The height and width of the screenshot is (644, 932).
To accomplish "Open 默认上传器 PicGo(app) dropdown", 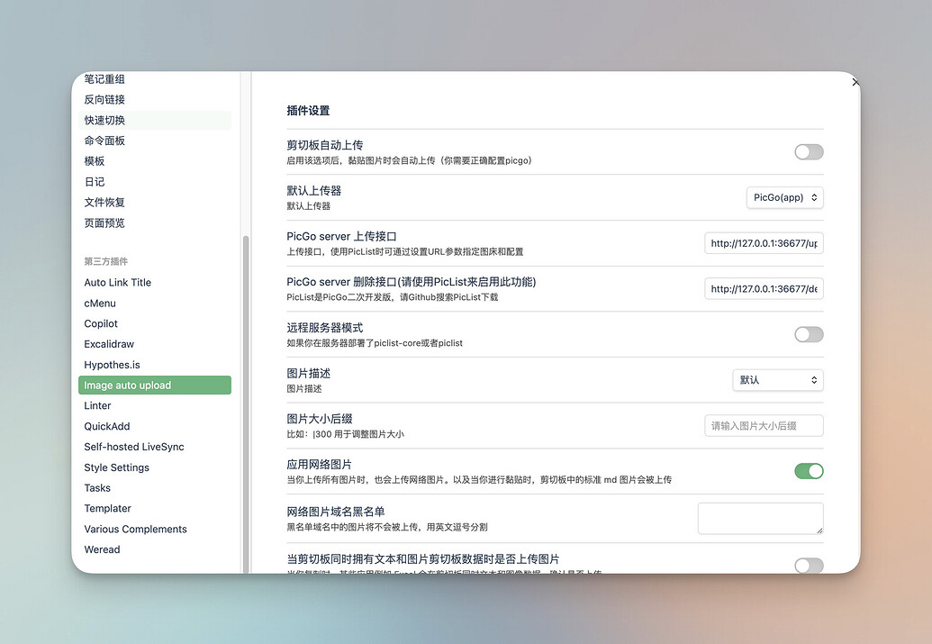I will click(784, 197).
